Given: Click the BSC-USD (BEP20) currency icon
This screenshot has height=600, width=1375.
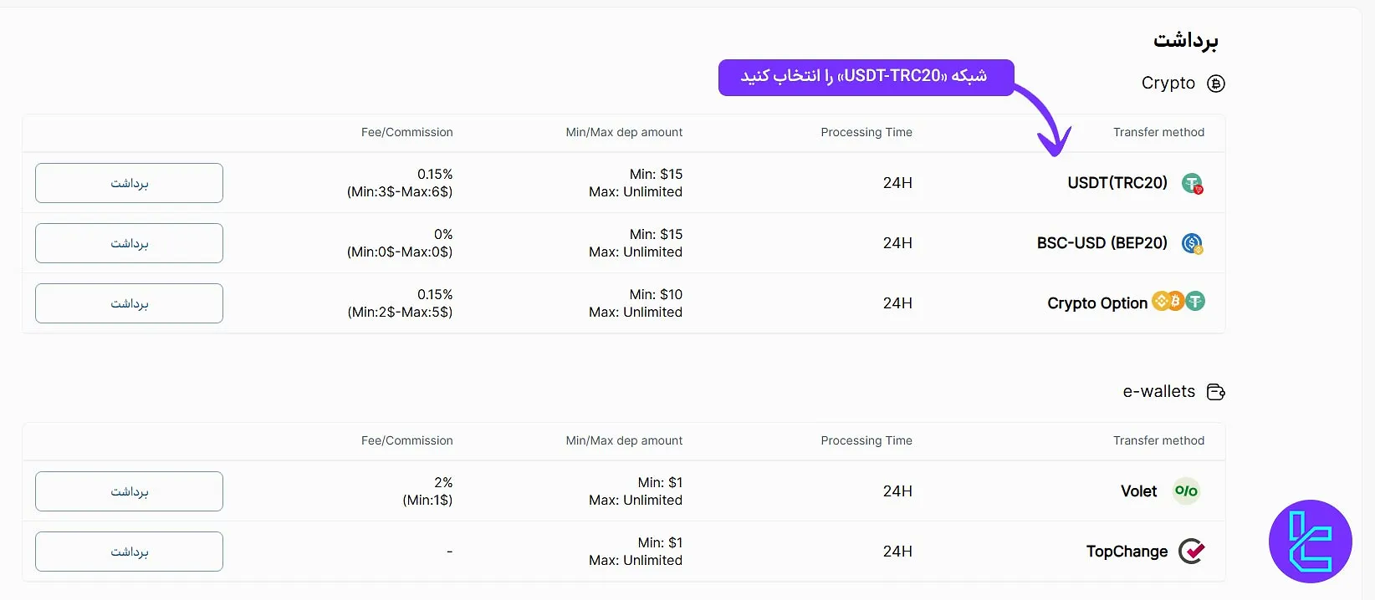Looking at the screenshot, I should pyautogui.click(x=1192, y=243).
